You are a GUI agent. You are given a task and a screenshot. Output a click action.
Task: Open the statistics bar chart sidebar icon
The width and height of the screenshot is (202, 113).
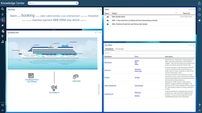(3, 42)
